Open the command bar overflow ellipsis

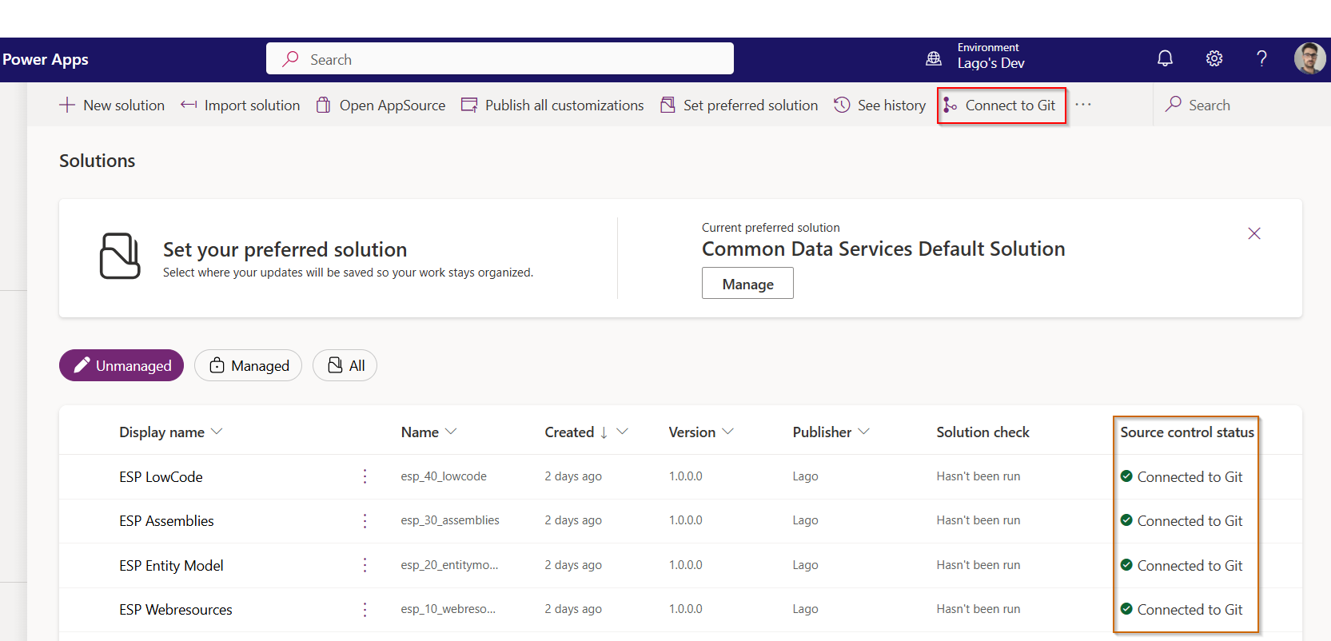[1083, 105]
